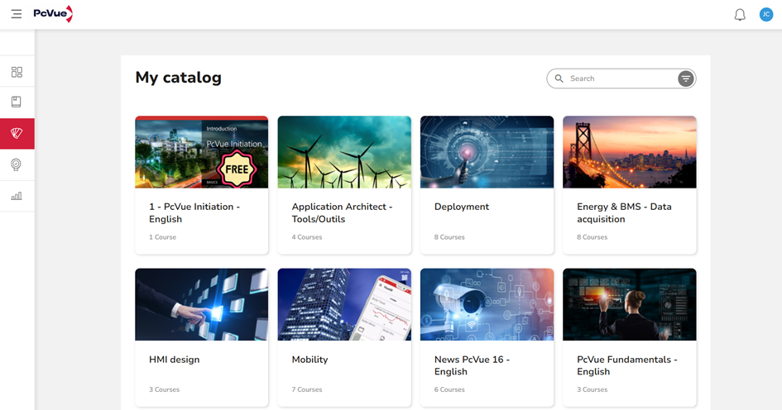Select the catalog icon in sidebar

point(17,133)
